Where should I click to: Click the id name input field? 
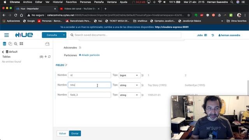pyautogui.click(x=89, y=75)
